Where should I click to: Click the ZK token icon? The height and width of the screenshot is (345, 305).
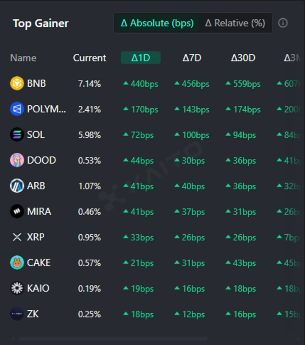click(17, 314)
